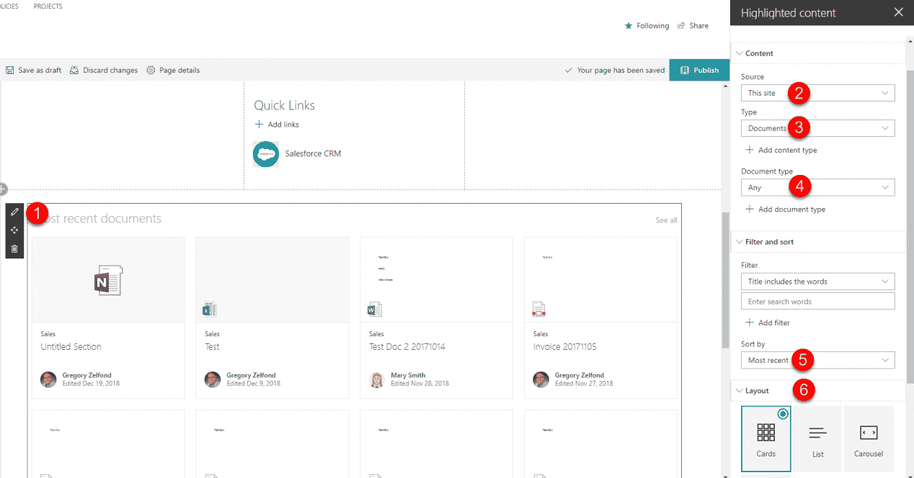Delete the web part using the trash icon
The height and width of the screenshot is (478, 914).
14,248
